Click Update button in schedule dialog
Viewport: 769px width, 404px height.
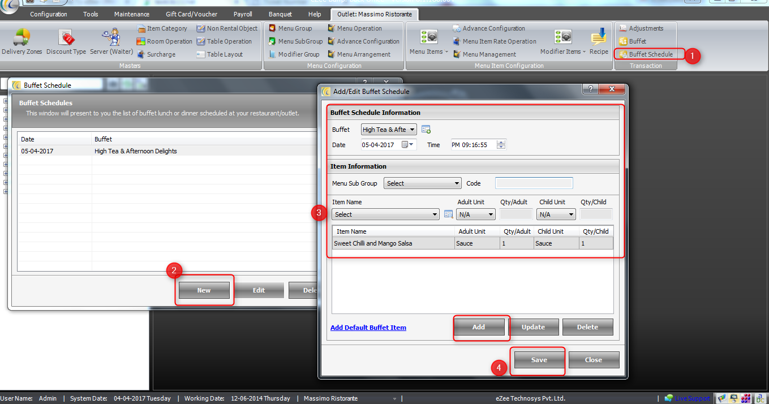click(533, 327)
